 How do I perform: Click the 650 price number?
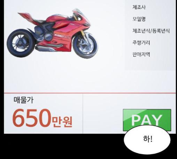32,118
